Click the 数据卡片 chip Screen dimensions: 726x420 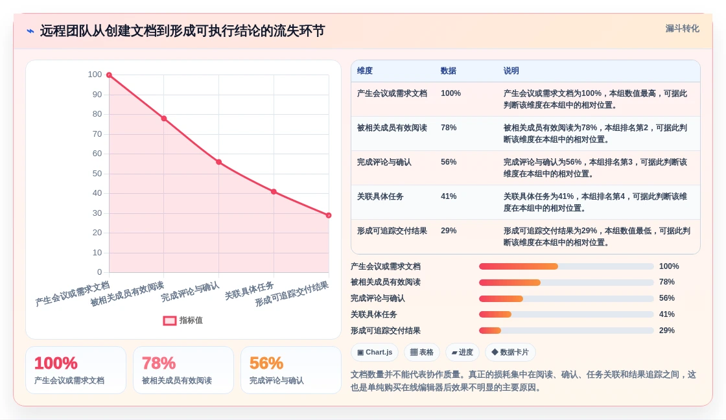[x=509, y=353]
